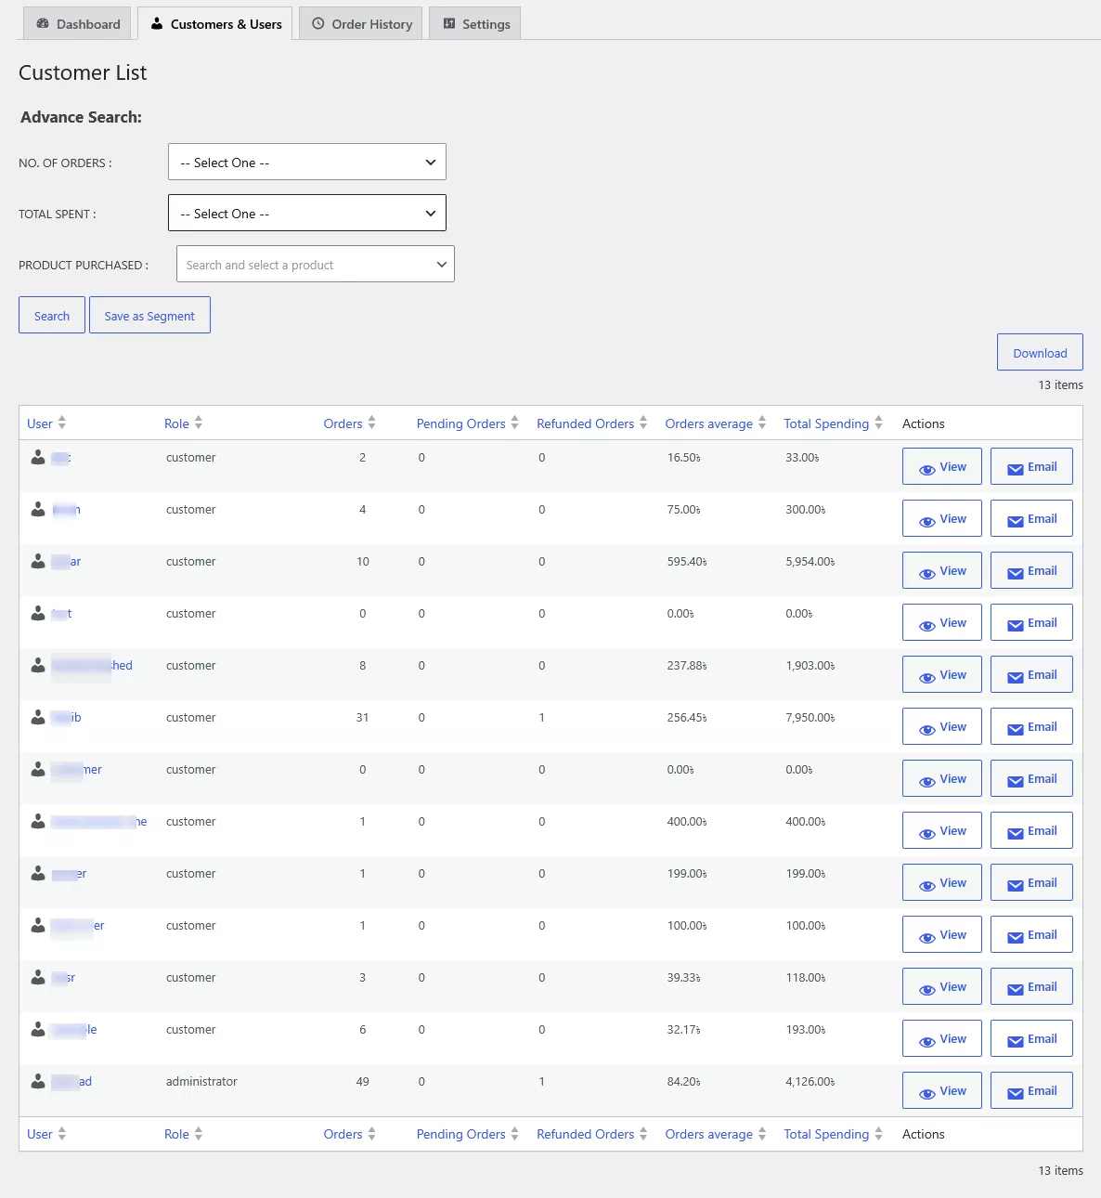Open the Order History tab
1101x1198 pixels.
(x=361, y=23)
